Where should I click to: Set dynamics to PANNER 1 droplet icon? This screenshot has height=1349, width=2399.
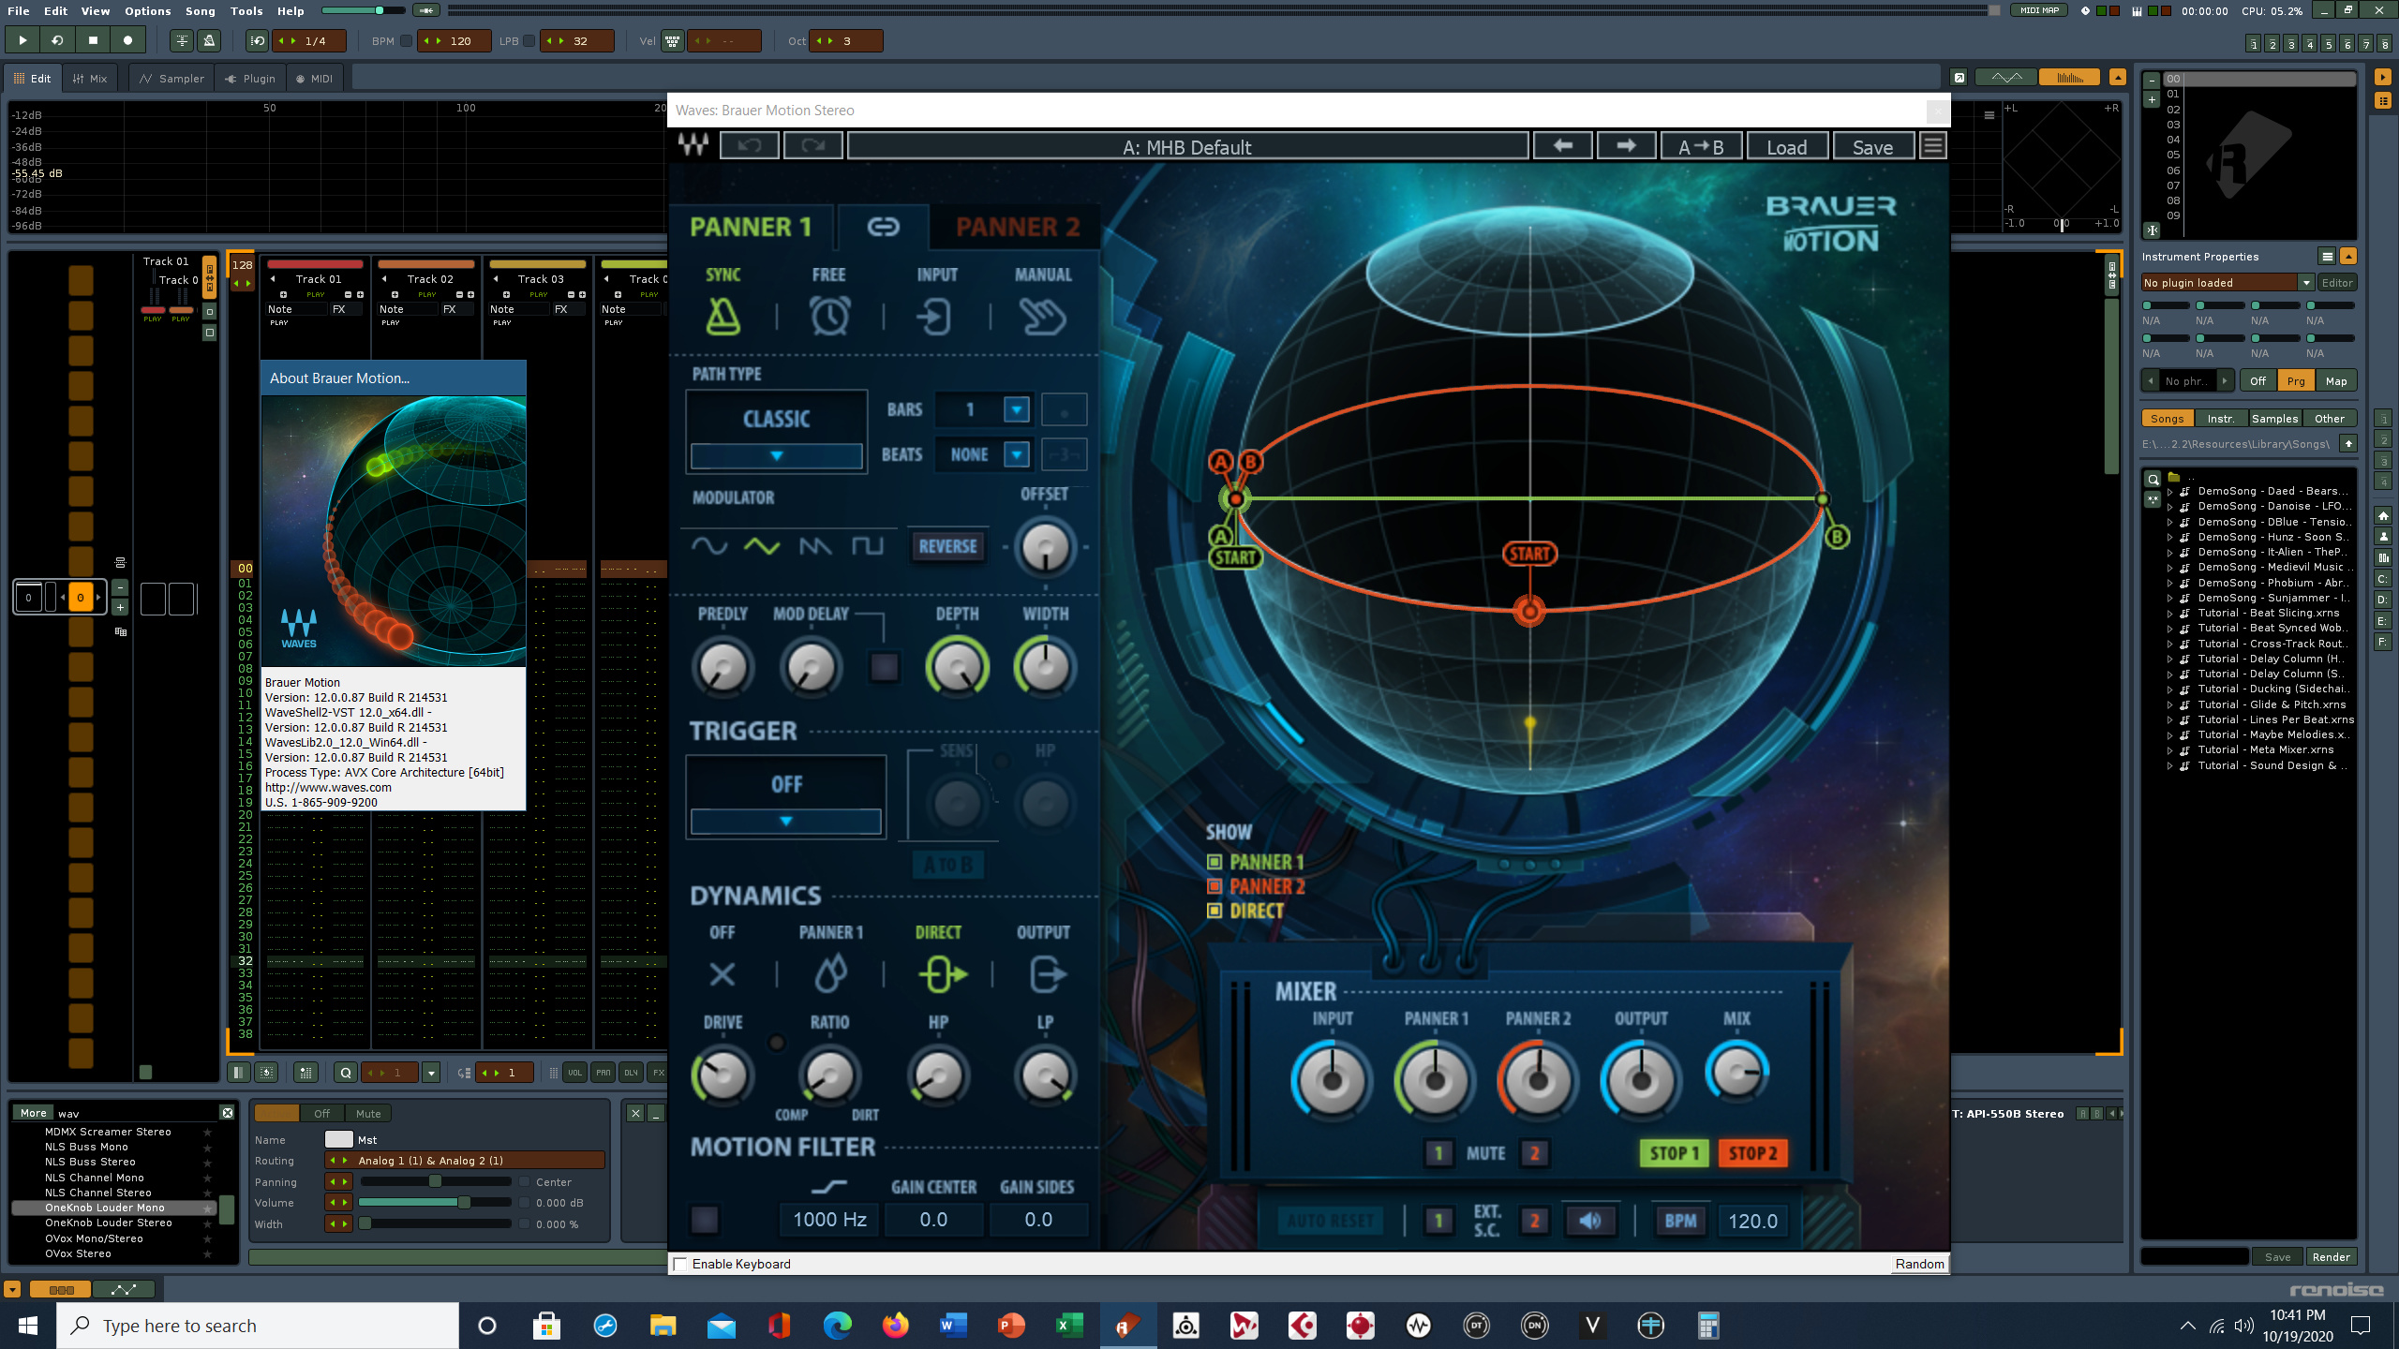(x=829, y=974)
